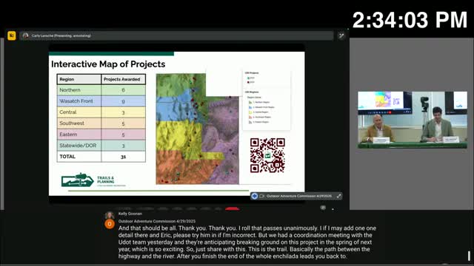The width and height of the screenshot is (474, 266).
Task: Click the blue audio waveform icon
Action: coord(255,196)
